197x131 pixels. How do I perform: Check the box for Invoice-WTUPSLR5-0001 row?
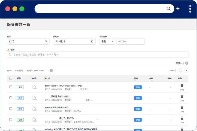tap(11, 109)
